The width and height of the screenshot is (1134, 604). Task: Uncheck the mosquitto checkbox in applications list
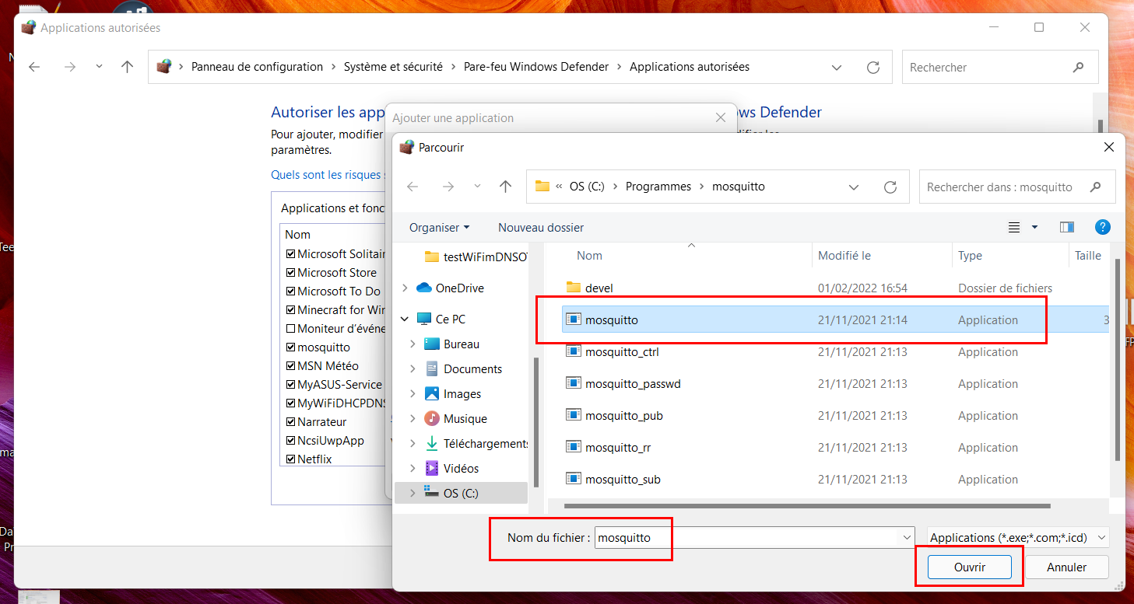[290, 347]
